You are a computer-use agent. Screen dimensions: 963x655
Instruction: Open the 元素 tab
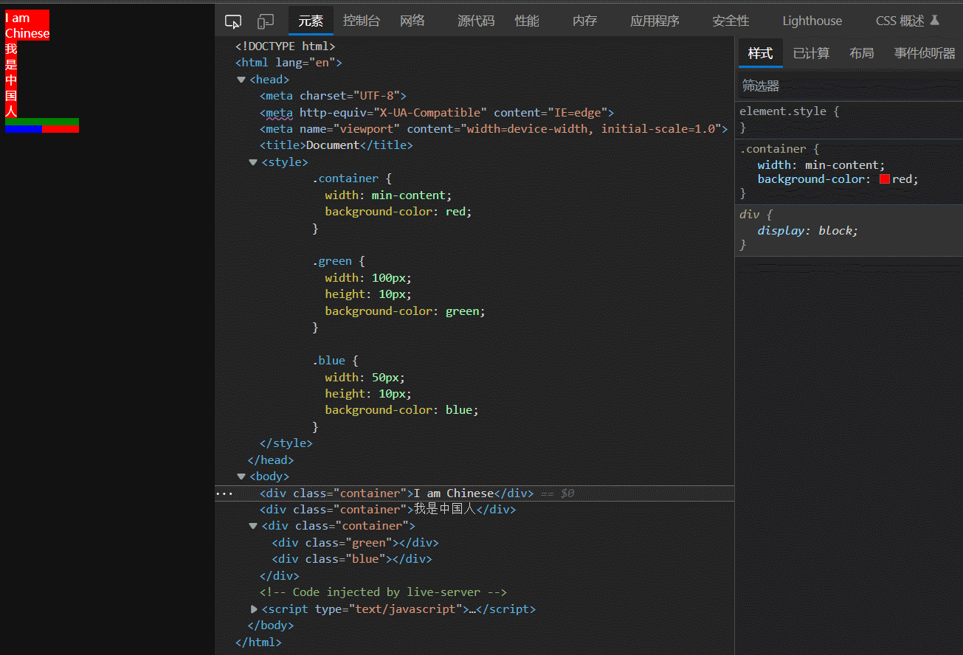tap(311, 21)
